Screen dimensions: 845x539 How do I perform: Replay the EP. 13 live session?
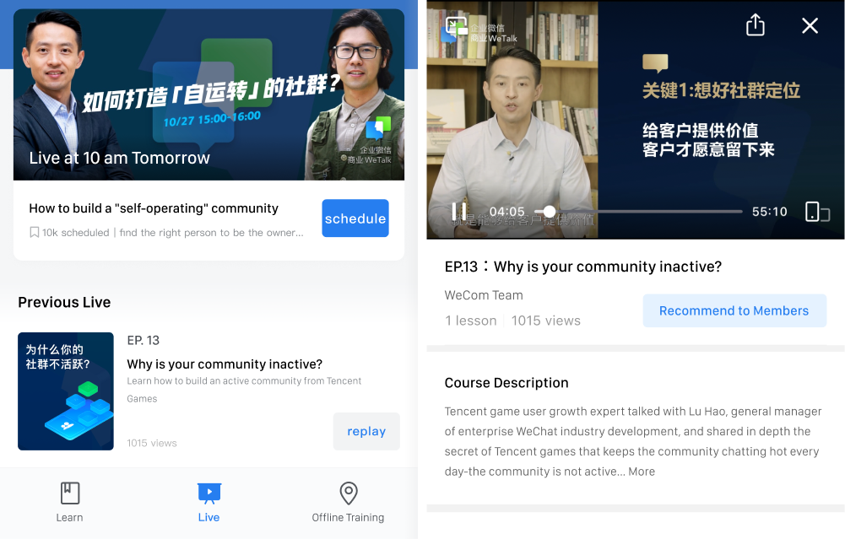click(366, 431)
